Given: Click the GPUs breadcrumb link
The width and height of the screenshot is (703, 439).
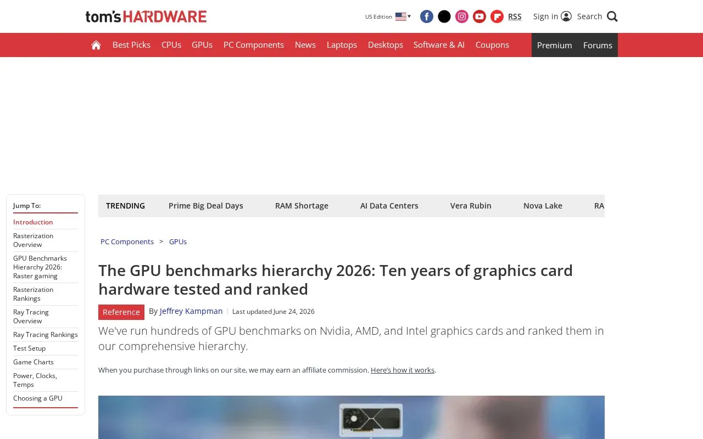Looking at the screenshot, I should coord(178,241).
